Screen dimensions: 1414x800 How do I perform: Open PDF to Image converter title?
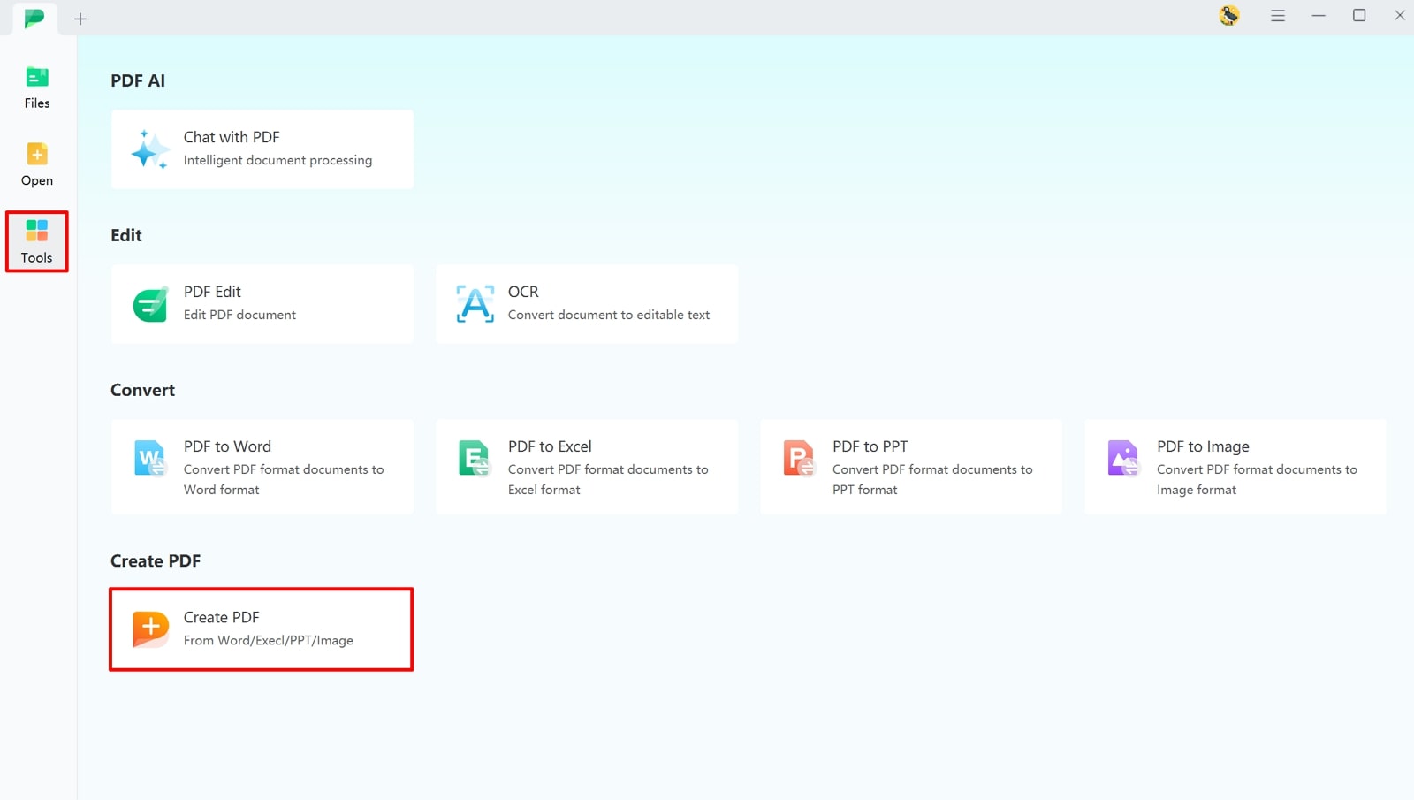point(1203,446)
